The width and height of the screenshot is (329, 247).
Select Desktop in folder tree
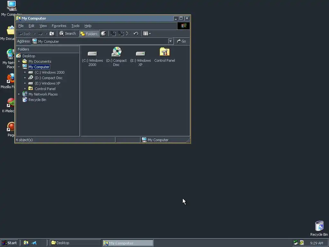coord(29,56)
